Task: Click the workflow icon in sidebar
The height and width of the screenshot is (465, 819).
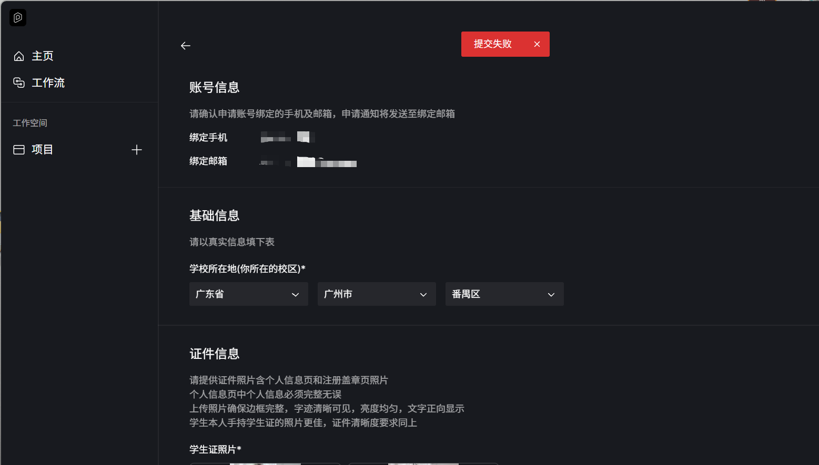Action: tap(19, 82)
